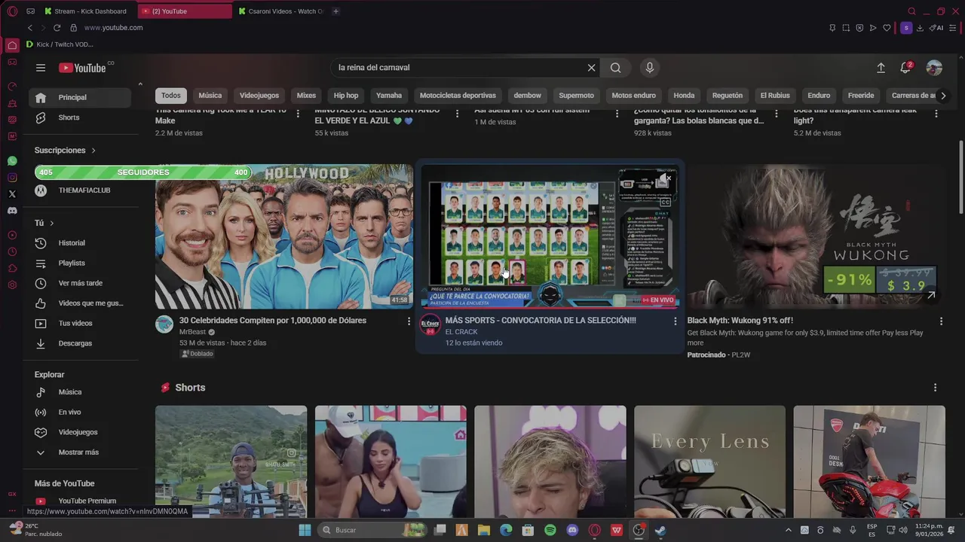Show hidden system tray icons
The image size is (965, 542).
789,530
